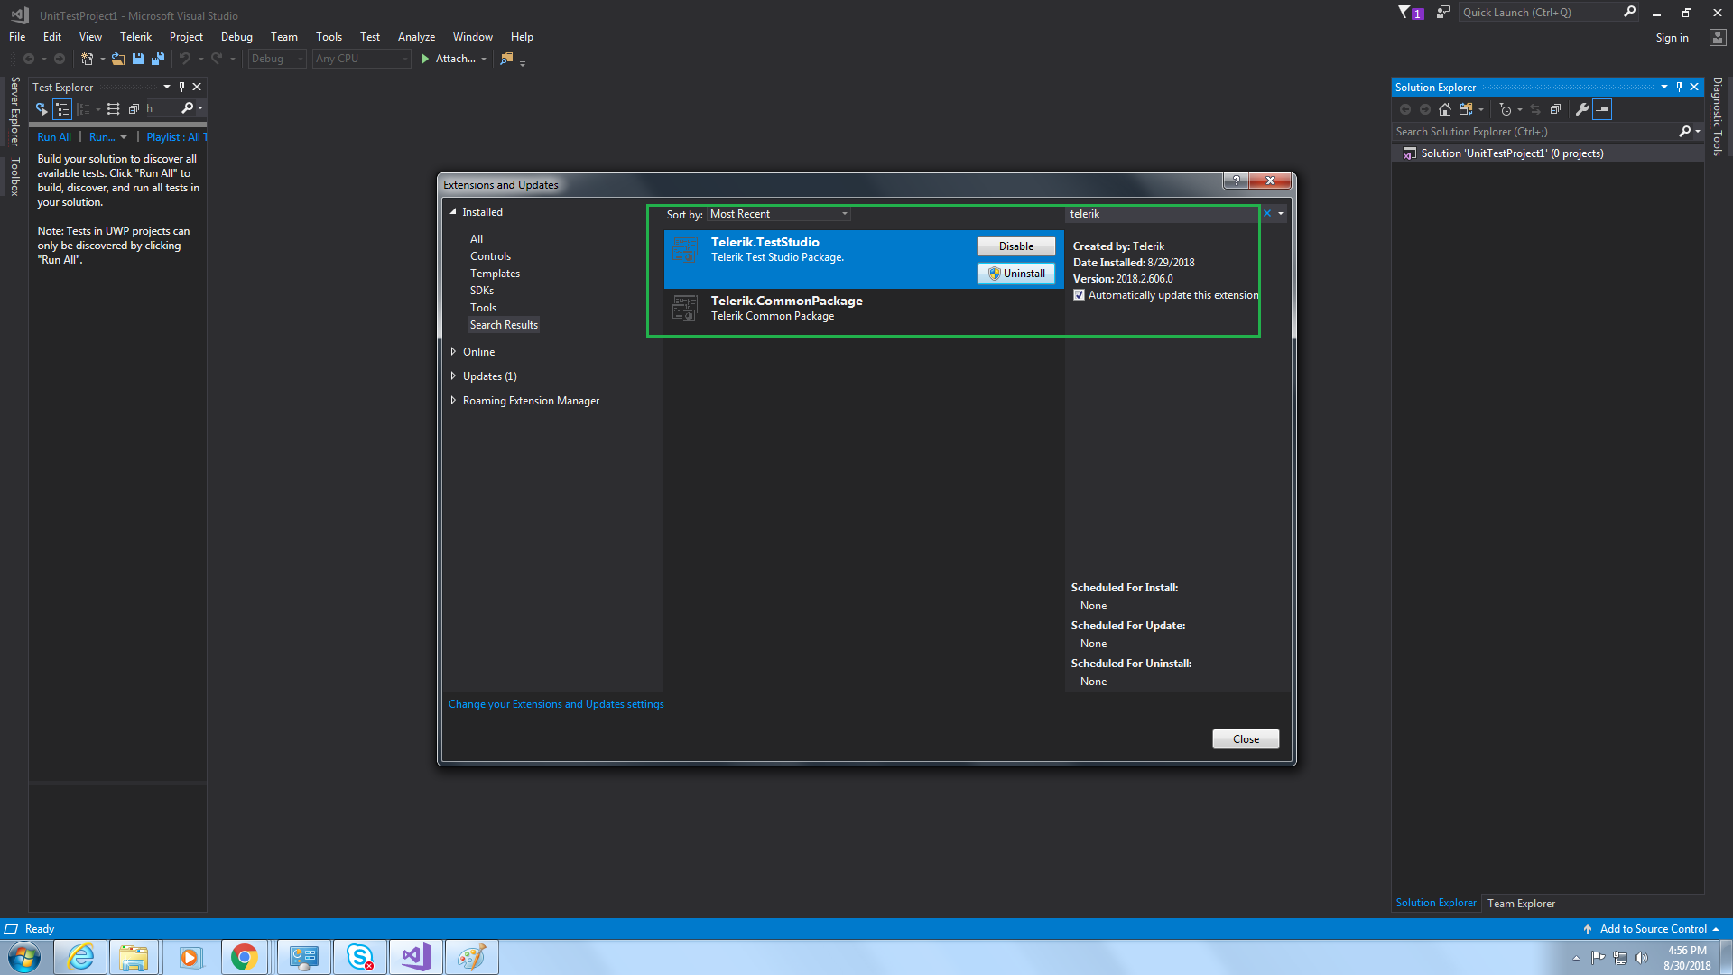Open the Test menu
This screenshot has width=1733, height=975.
coord(370,37)
